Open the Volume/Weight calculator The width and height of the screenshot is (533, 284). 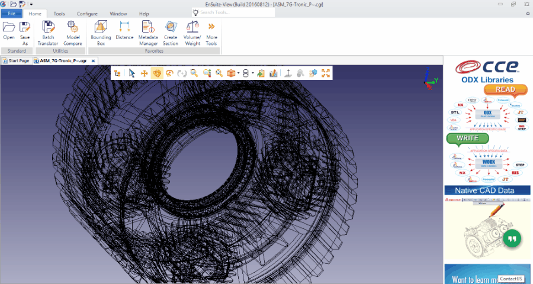click(192, 33)
